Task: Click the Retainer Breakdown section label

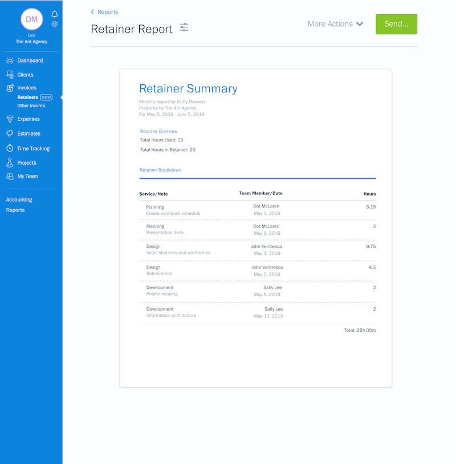Action: 160,170
